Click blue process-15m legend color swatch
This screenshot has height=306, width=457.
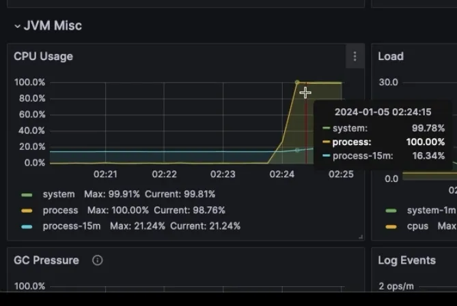(27, 227)
